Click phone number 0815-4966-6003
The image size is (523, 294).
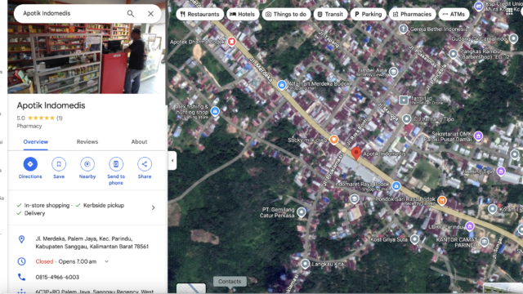pyautogui.click(x=57, y=277)
